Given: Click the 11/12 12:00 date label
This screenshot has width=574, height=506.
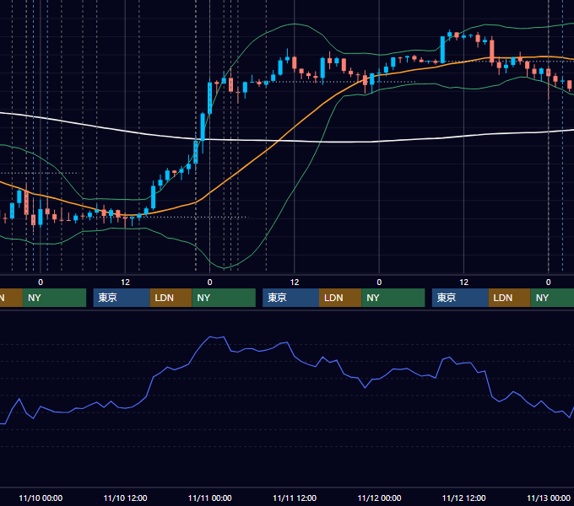Looking at the screenshot, I should click(463, 498).
